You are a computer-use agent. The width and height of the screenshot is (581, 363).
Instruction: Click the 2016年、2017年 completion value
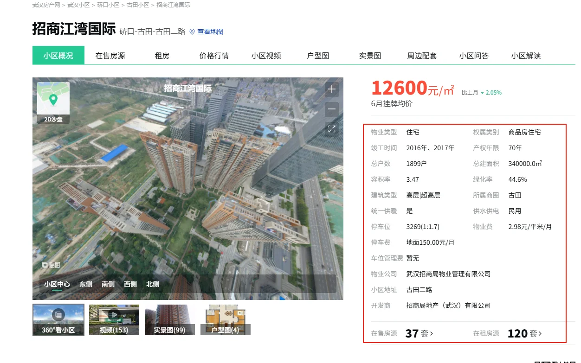[x=430, y=148]
